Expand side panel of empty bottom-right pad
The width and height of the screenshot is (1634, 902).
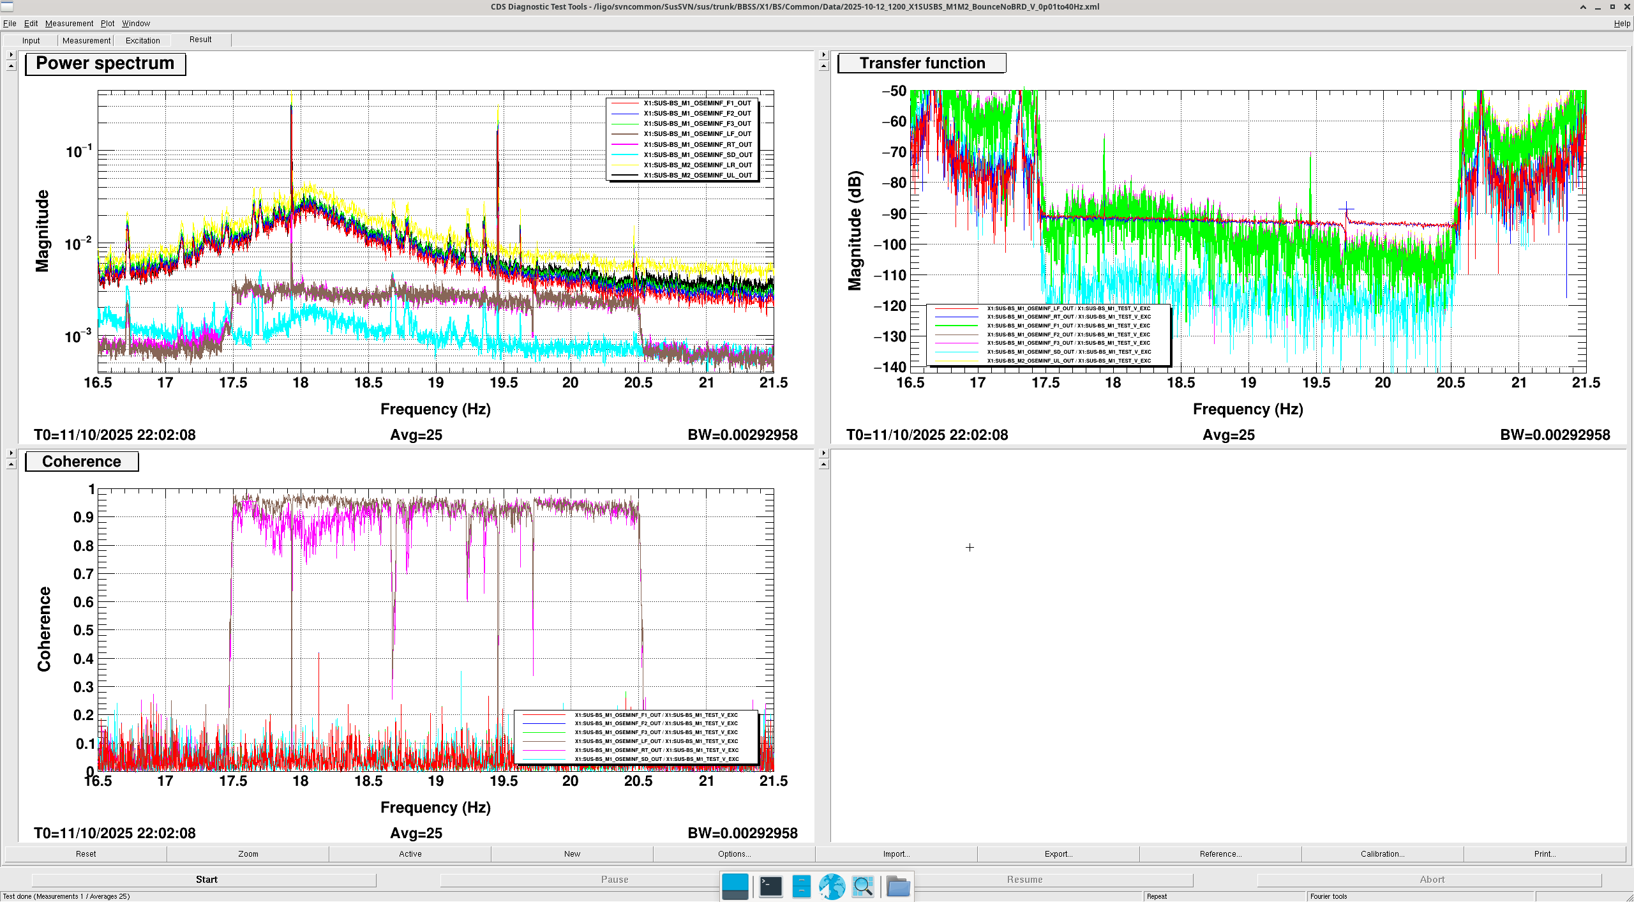[823, 453]
